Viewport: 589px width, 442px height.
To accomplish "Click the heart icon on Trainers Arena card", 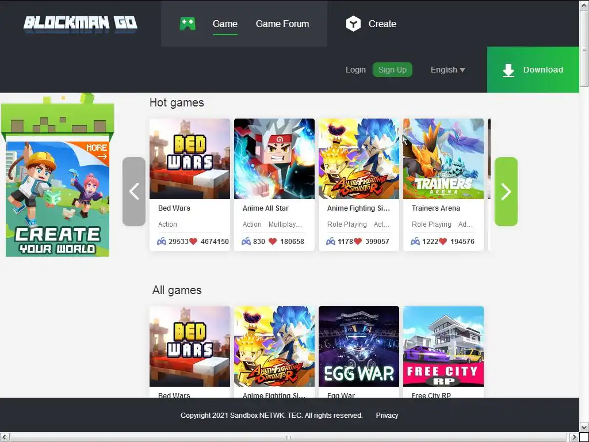I will point(443,241).
